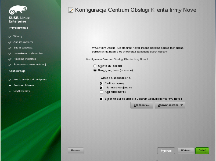Click the checkmark icon beside Przegląd instalacji
Image resolution: width=216 pixels, height=161 pixels.
(10, 59)
